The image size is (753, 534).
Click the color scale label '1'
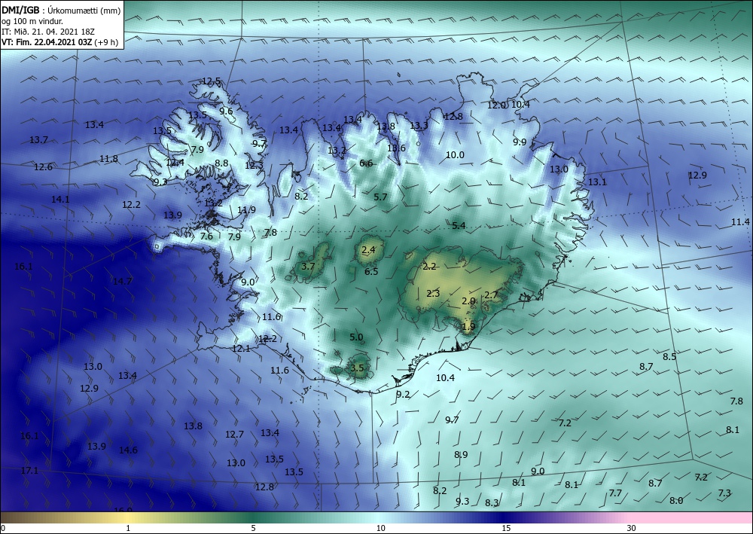(128, 528)
